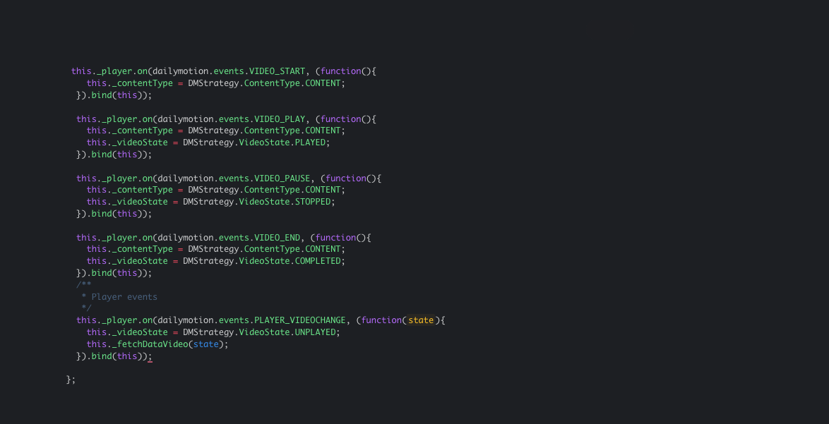829x424 pixels.
Task: Click the bind(this) line below COMPLETED
Action: pos(114,273)
